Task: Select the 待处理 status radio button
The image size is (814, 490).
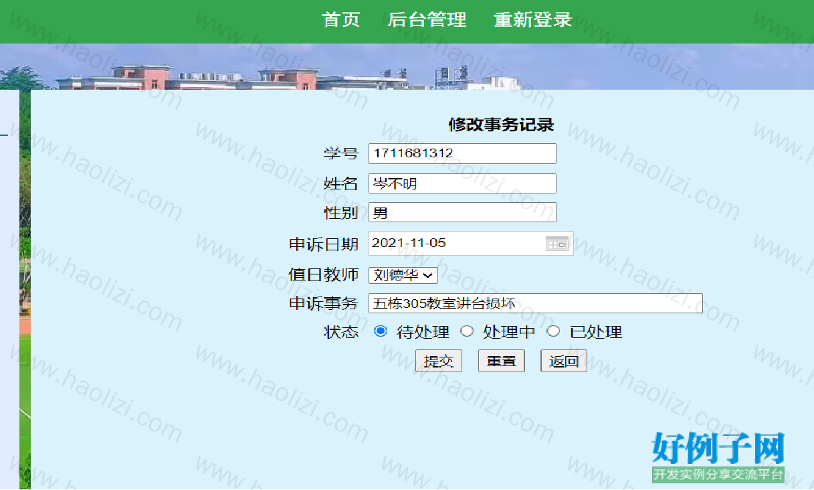Action: coord(381,331)
